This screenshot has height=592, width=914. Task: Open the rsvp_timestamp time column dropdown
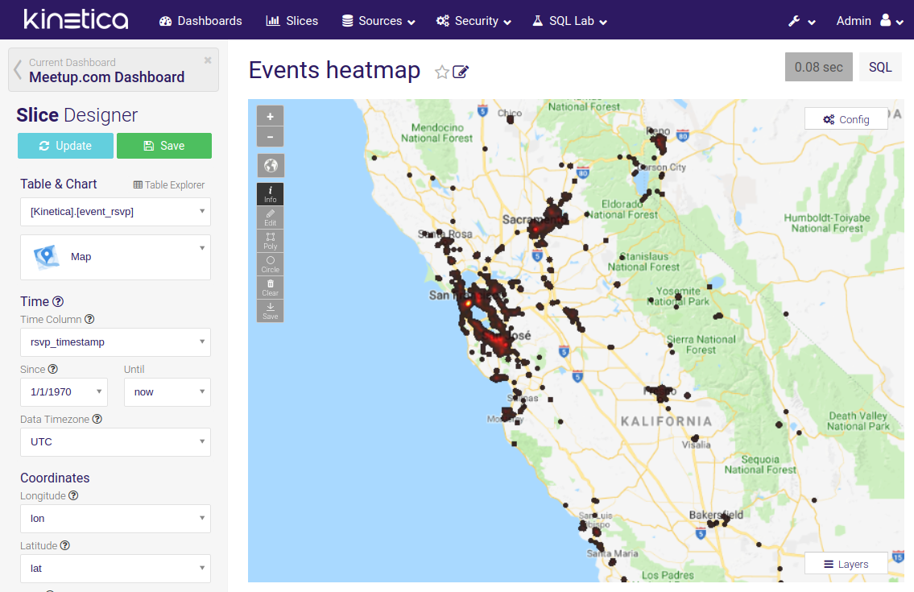115,342
